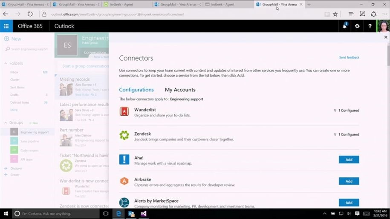This screenshot has height=219, width=390.
Task: Expand Zendesk 1 Configured details
Action: click(x=347, y=134)
